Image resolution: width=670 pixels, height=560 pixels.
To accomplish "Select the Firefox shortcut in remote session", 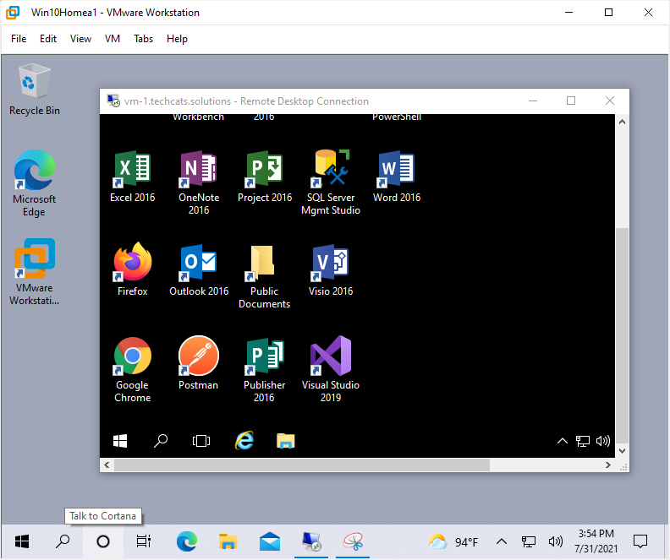I will (133, 269).
